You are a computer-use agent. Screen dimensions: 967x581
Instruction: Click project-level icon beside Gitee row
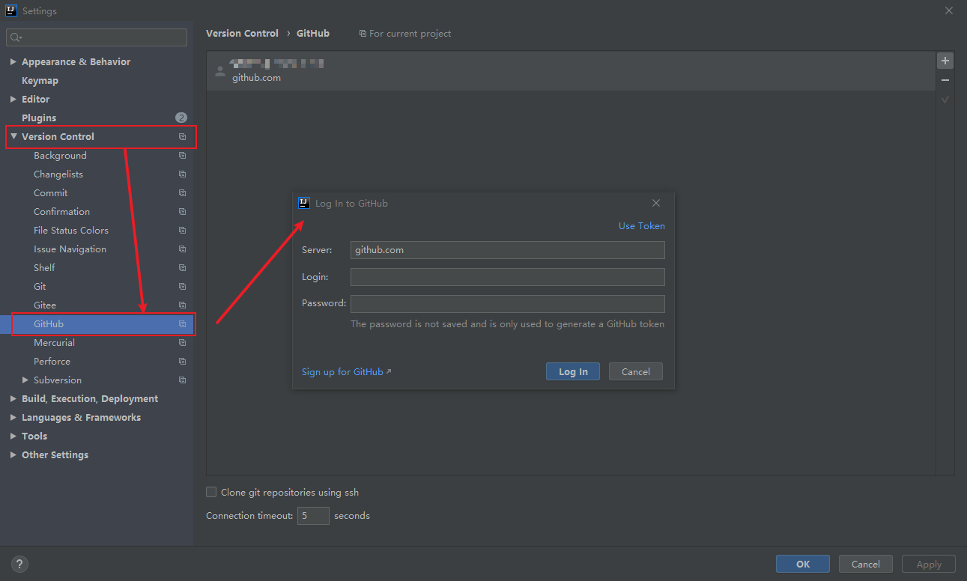[182, 305]
